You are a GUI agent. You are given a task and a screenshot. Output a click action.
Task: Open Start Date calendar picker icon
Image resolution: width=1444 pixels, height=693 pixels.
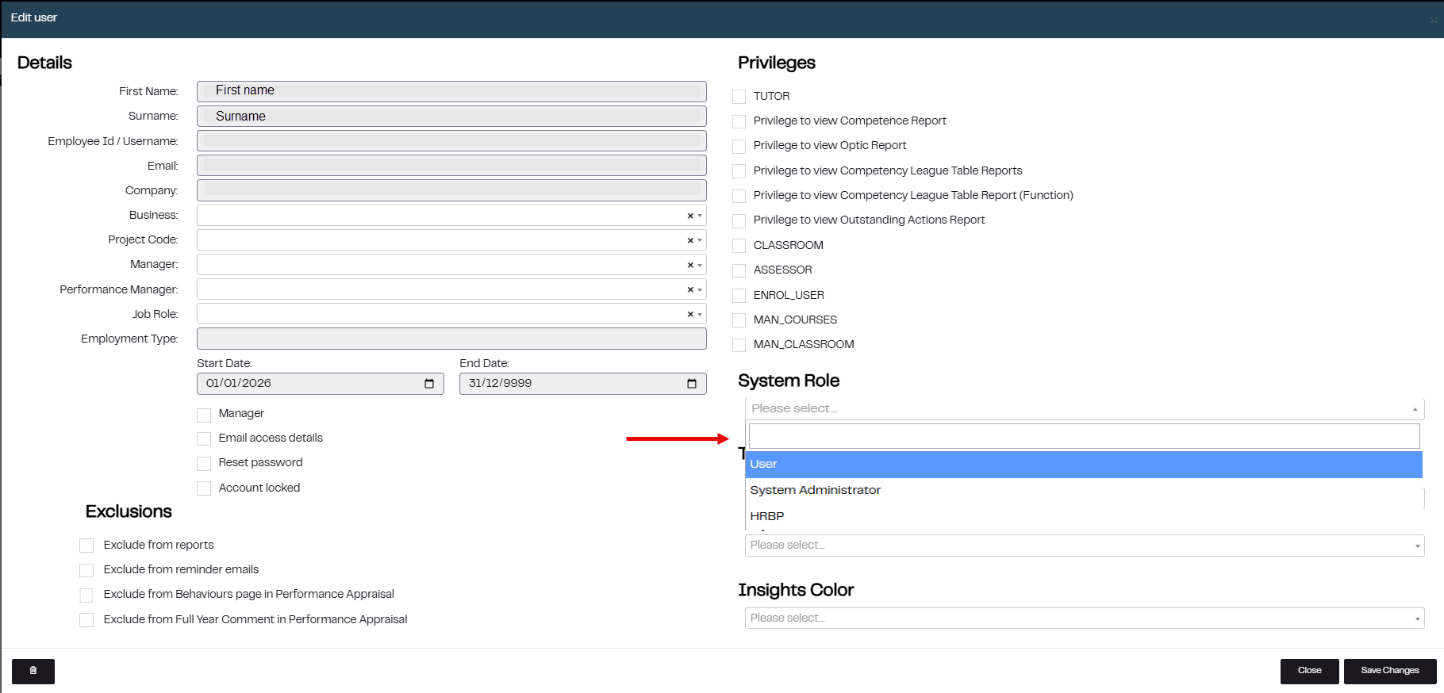tap(429, 384)
